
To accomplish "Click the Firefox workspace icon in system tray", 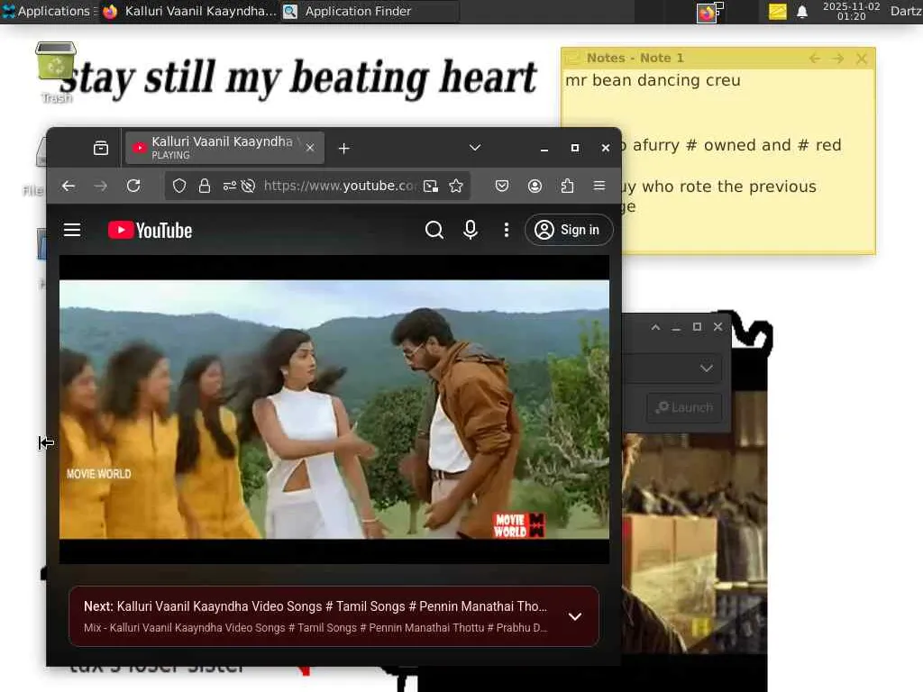I will coord(708,12).
